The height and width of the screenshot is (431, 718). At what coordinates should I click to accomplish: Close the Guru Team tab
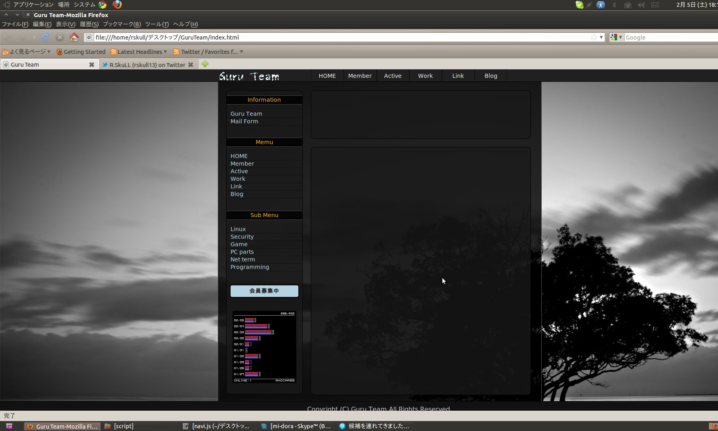click(92, 65)
